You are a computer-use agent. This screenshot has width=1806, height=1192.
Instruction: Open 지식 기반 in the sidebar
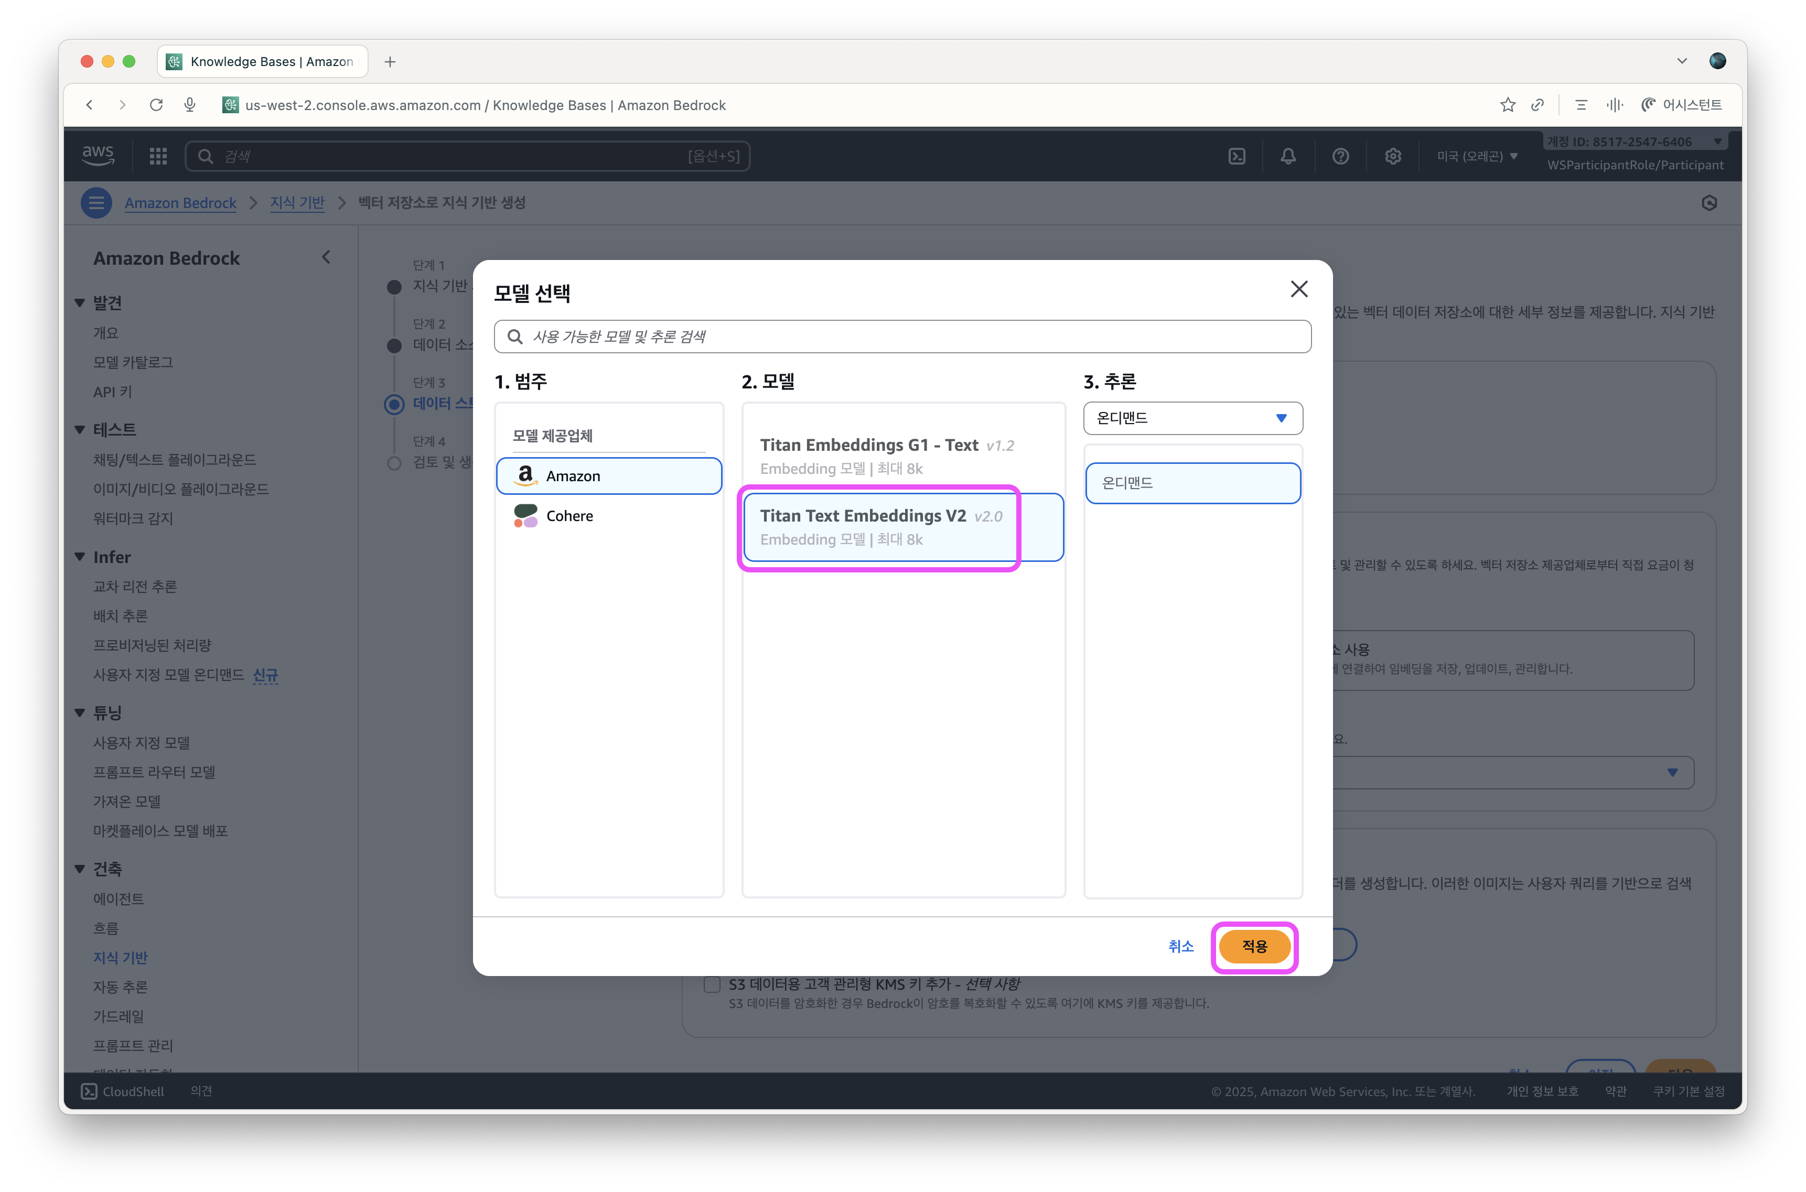pos(120,958)
